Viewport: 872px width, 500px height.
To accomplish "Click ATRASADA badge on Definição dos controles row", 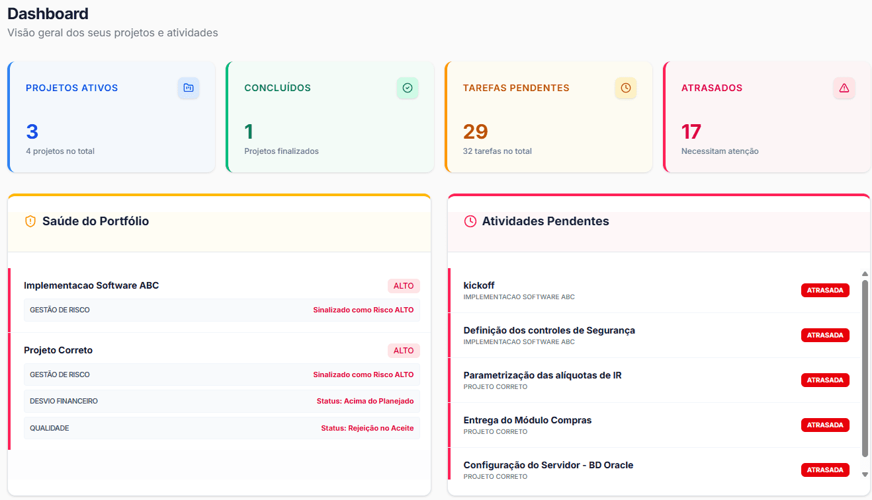I will (x=825, y=335).
